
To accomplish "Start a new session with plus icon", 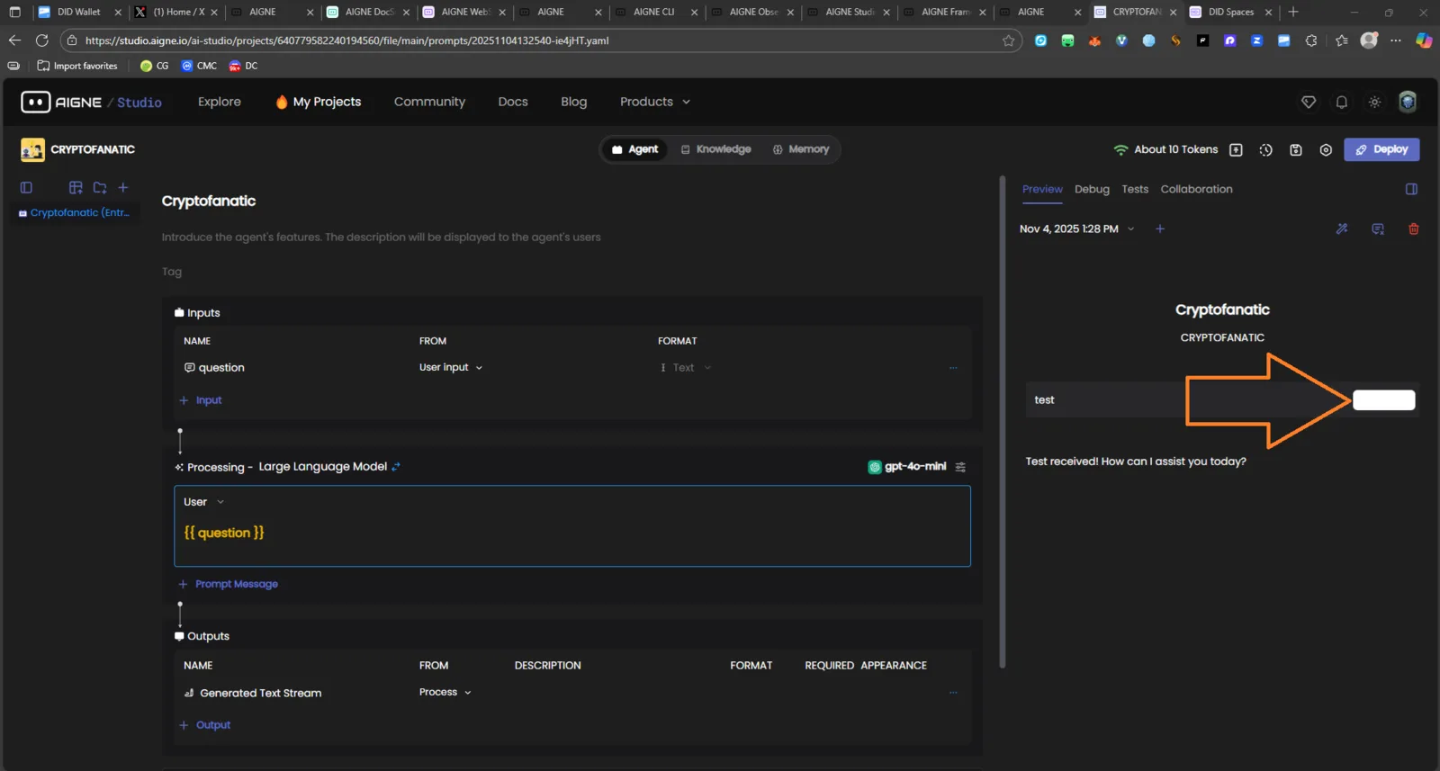I will (1160, 229).
